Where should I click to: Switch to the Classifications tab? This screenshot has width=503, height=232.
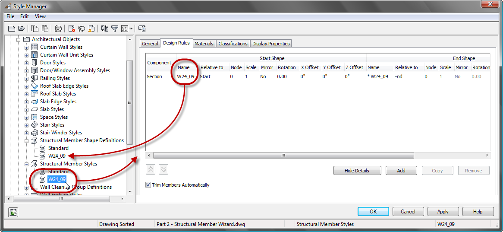233,44
